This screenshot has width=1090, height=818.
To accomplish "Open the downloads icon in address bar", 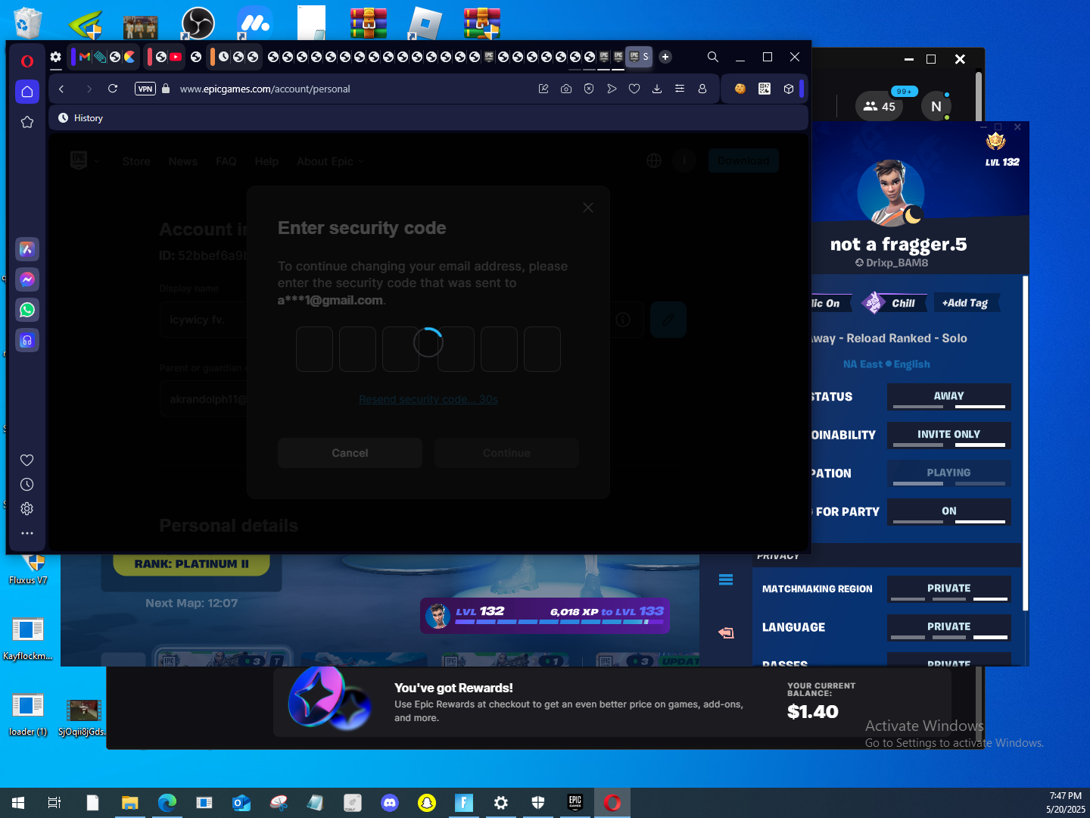I will (x=657, y=89).
